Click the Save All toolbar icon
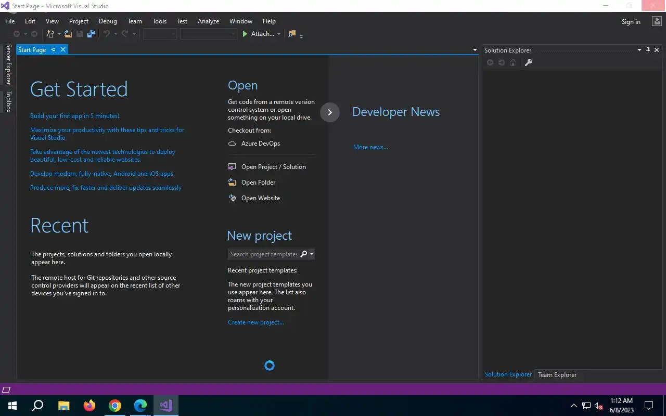 (x=91, y=34)
